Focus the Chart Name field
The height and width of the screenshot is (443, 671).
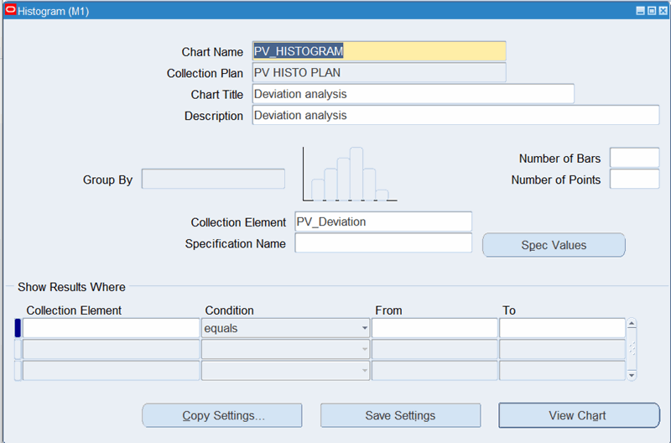pos(379,51)
